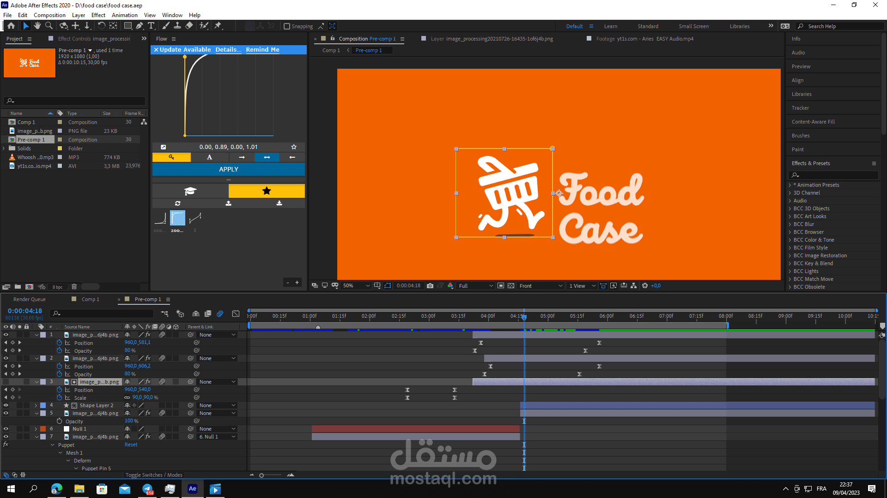Open the 50% magnification dropdown

coord(356,286)
